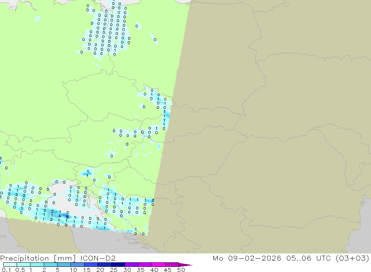Select the 15–20 mm legend swatch

(91, 265)
